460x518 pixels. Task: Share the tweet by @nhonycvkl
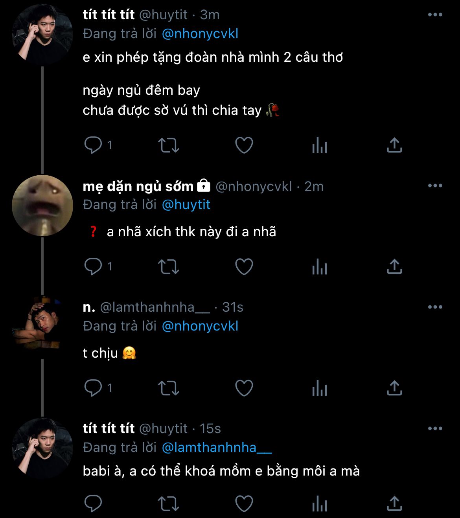click(394, 267)
